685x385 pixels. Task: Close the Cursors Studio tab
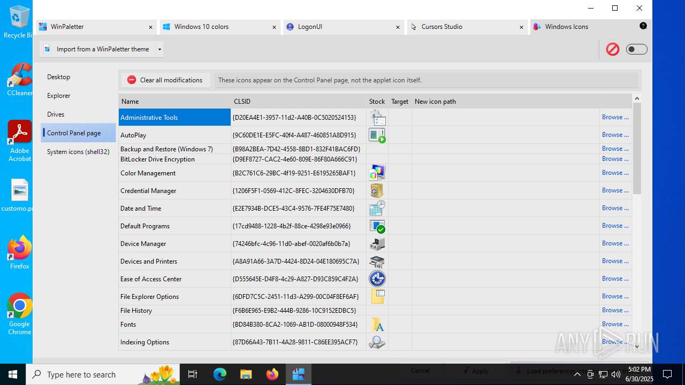pyautogui.click(x=521, y=27)
